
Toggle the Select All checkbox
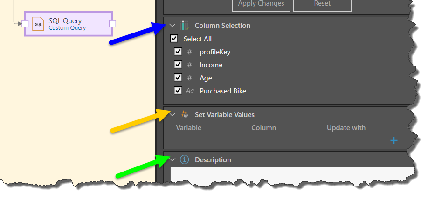click(x=174, y=39)
